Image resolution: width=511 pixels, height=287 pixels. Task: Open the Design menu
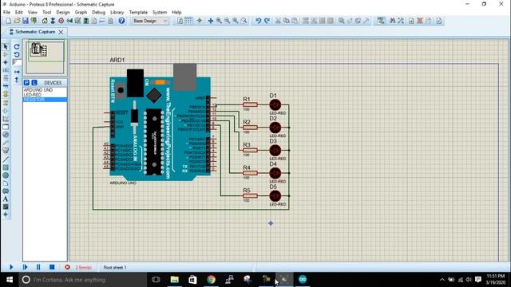coord(62,12)
